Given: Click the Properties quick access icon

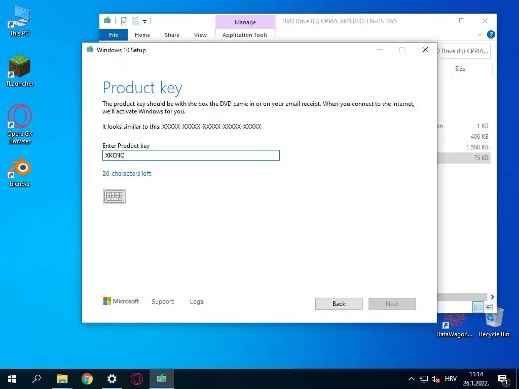Looking at the screenshot, I should (x=124, y=21).
